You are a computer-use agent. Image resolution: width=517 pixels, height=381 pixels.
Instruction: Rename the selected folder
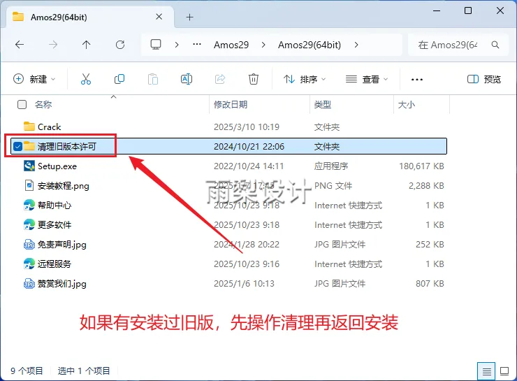coord(187,79)
